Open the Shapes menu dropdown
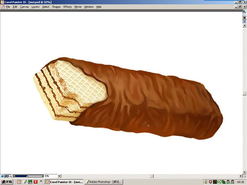 [56, 7]
